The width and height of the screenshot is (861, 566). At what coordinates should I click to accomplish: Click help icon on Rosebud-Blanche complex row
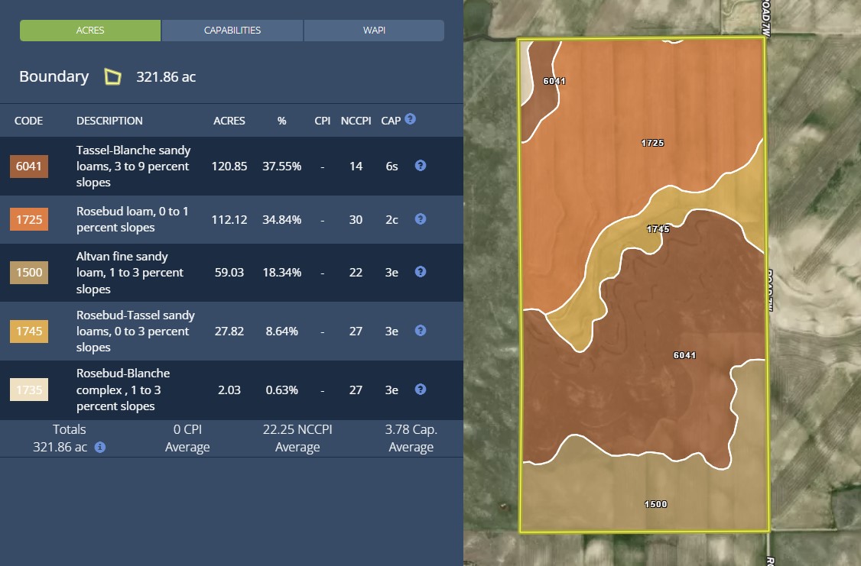tap(420, 390)
